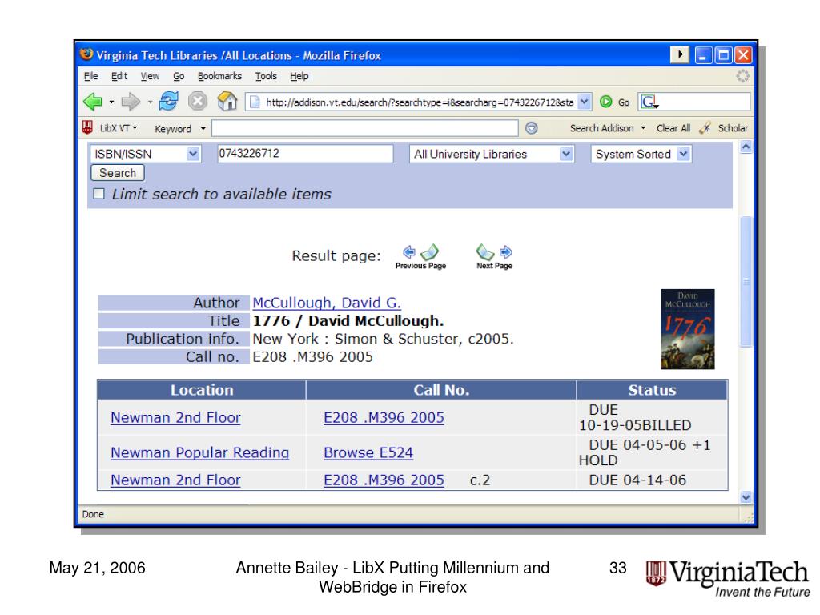Image resolution: width=820 pixels, height=615 pixels.
Task: Click the Firefox throbber activity icon
Action: pyautogui.click(x=742, y=76)
